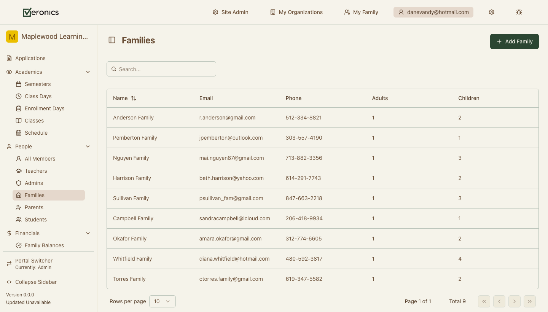Click the Add Family button

coord(515,41)
